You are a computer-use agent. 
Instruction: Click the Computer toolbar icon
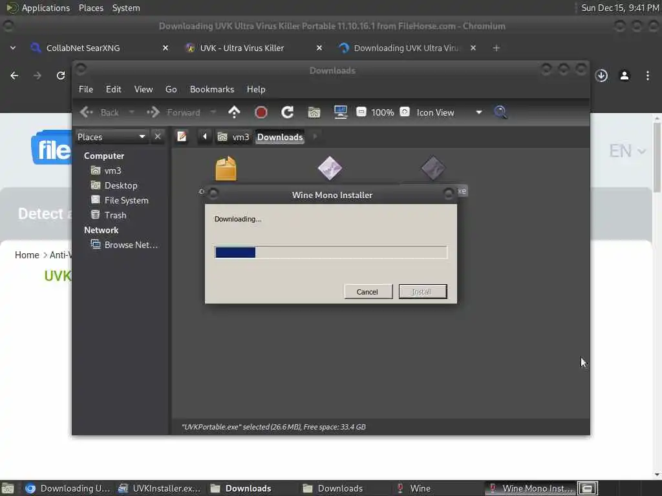(340, 112)
